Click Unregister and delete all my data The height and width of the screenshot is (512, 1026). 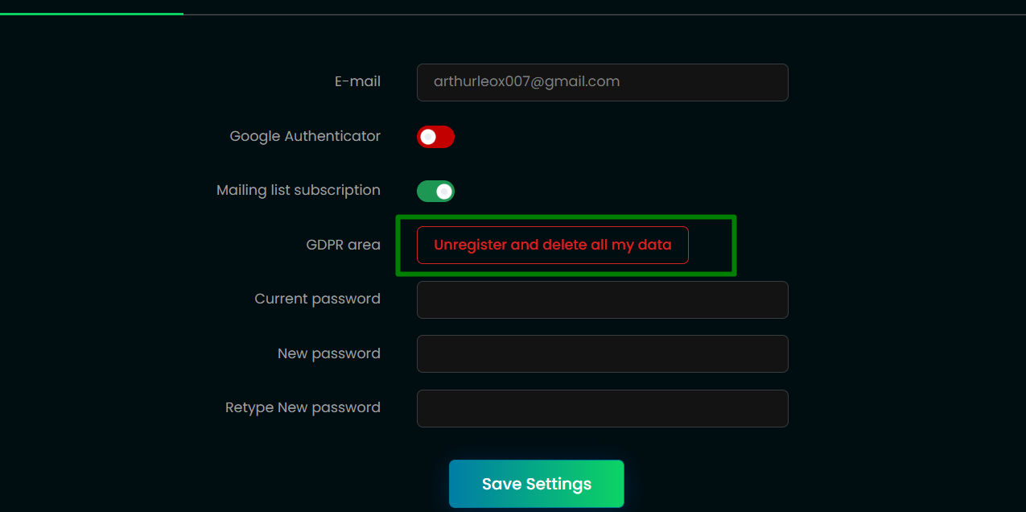552,245
